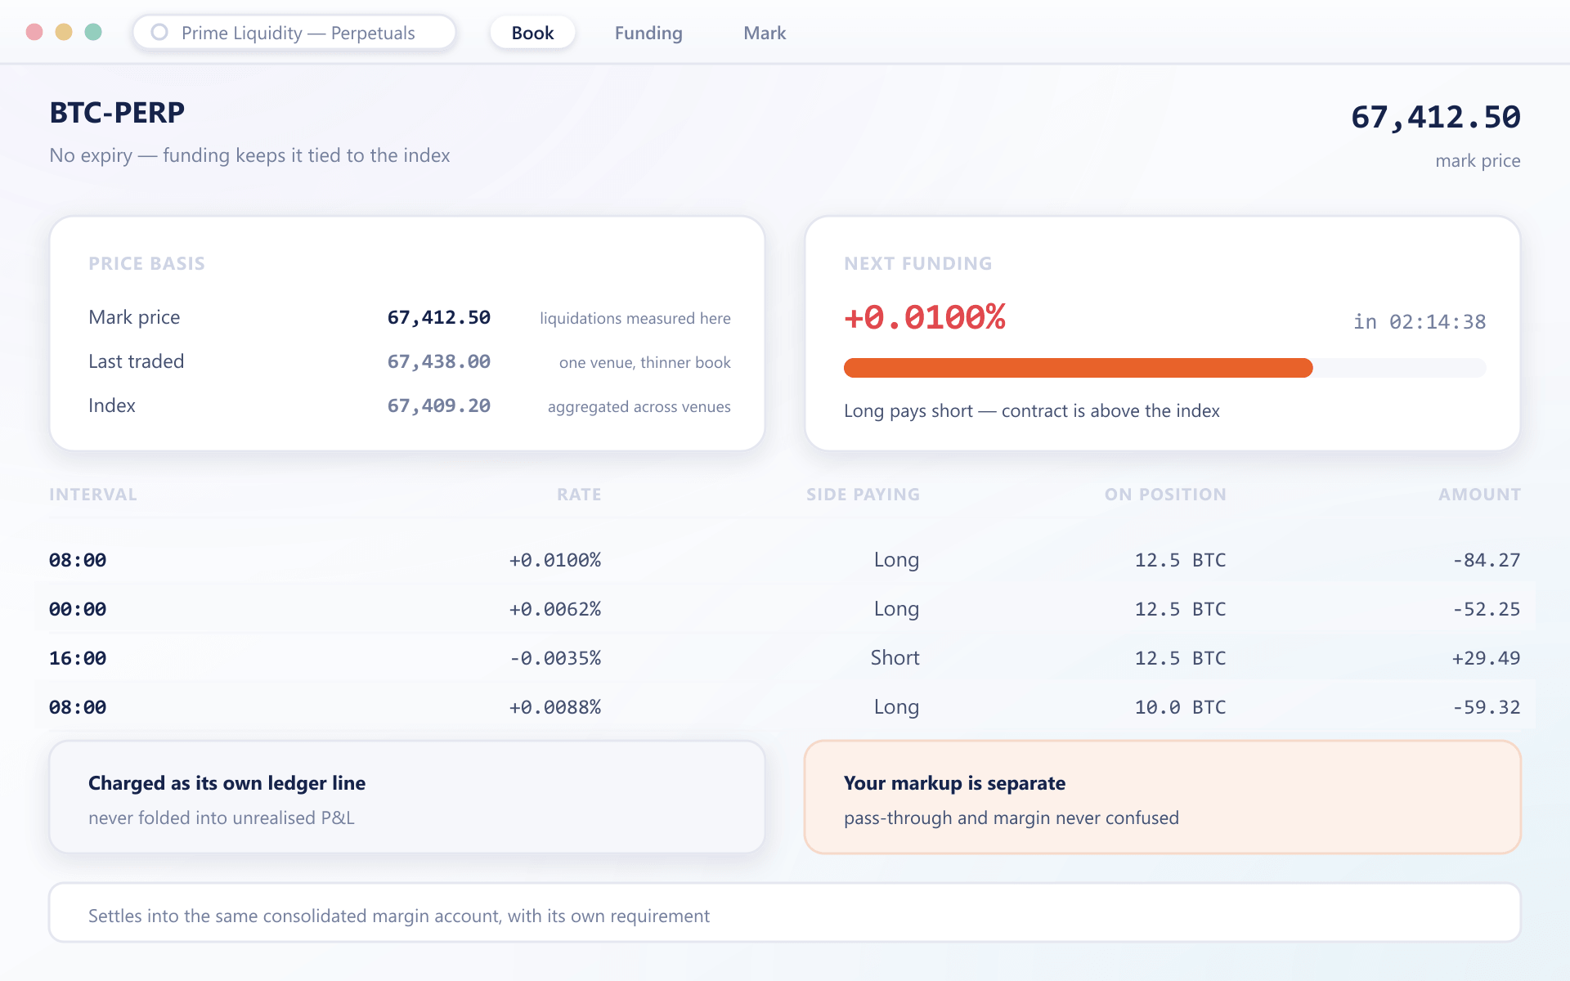Viewport: 1570px width, 981px height.
Task: Click 'aggregated across venues' note
Action: 639,406
